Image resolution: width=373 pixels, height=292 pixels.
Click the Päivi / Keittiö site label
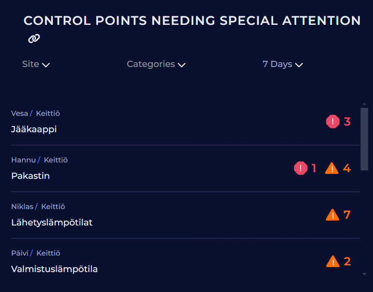pyautogui.click(x=35, y=253)
